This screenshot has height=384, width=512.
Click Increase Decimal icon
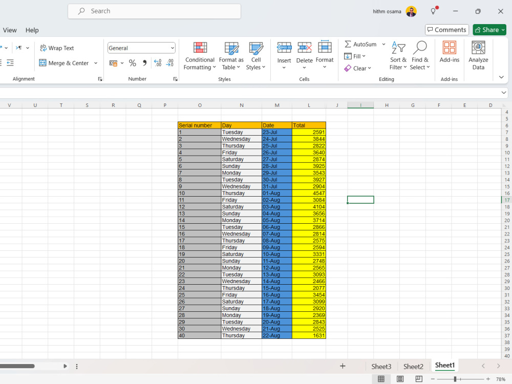click(x=158, y=62)
